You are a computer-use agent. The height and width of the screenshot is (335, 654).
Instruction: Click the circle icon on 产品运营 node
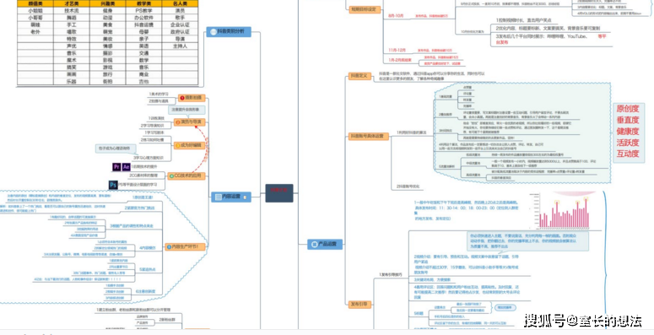314,245
